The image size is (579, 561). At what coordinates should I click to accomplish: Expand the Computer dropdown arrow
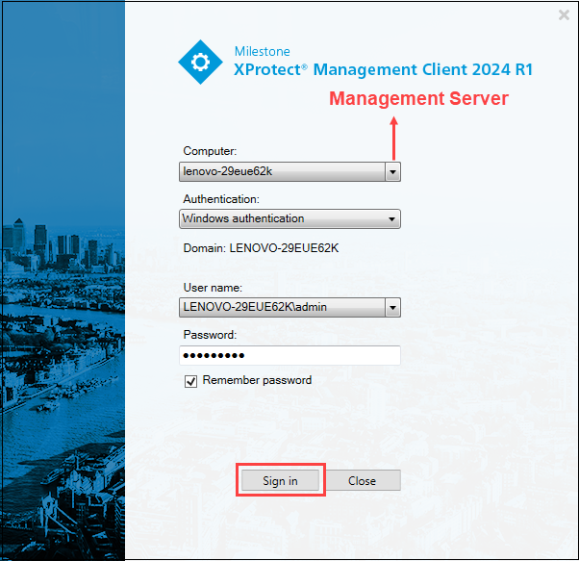(391, 171)
